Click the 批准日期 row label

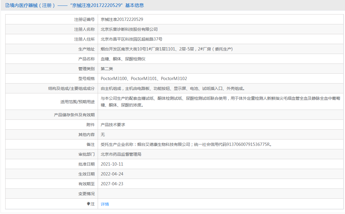click(x=86, y=164)
